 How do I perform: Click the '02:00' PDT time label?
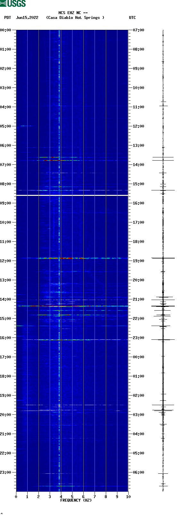click(x=5, y=69)
